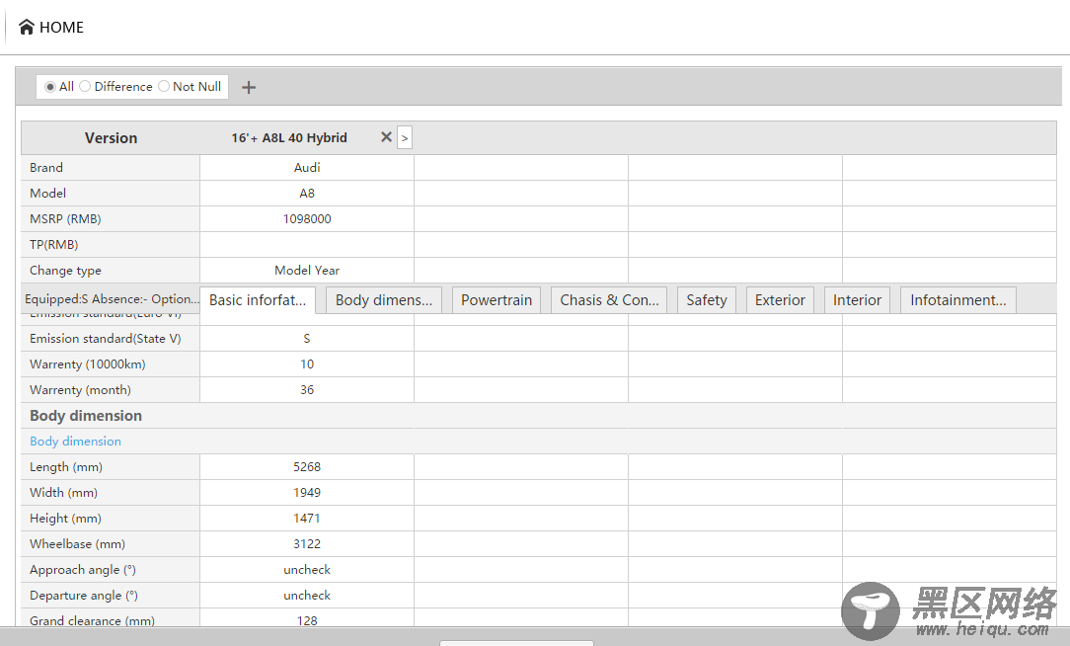This screenshot has width=1070, height=646.
Task: Select the All filter radio button
Action: [49, 87]
